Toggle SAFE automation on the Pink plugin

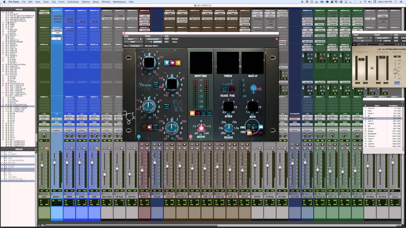click(166, 42)
